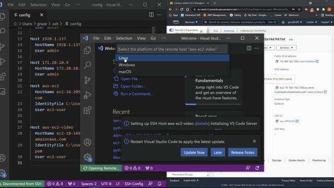Click ports indicator in purple status bar

click(149, 168)
